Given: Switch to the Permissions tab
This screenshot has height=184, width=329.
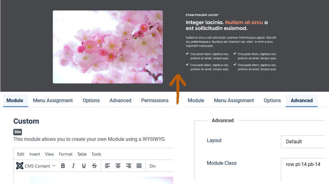Looking at the screenshot, I should 155,101.
